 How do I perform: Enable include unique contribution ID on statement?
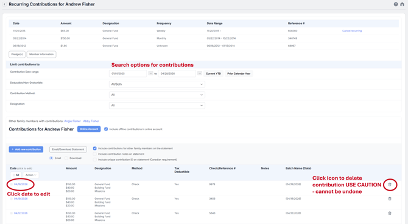pyautogui.click(x=95, y=160)
